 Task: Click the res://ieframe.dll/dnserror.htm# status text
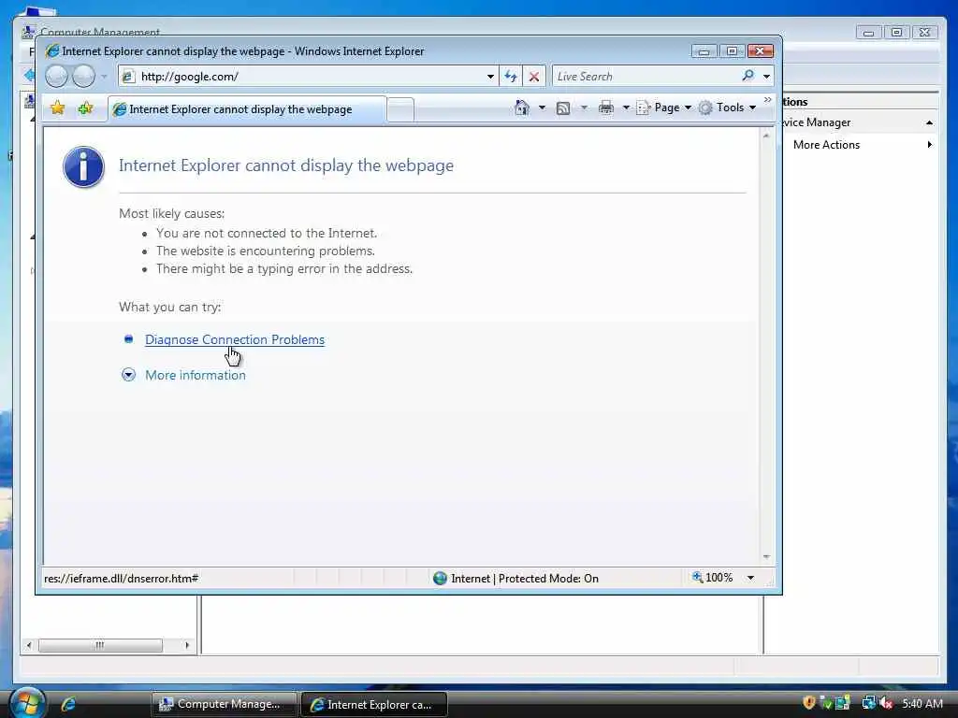pos(121,578)
